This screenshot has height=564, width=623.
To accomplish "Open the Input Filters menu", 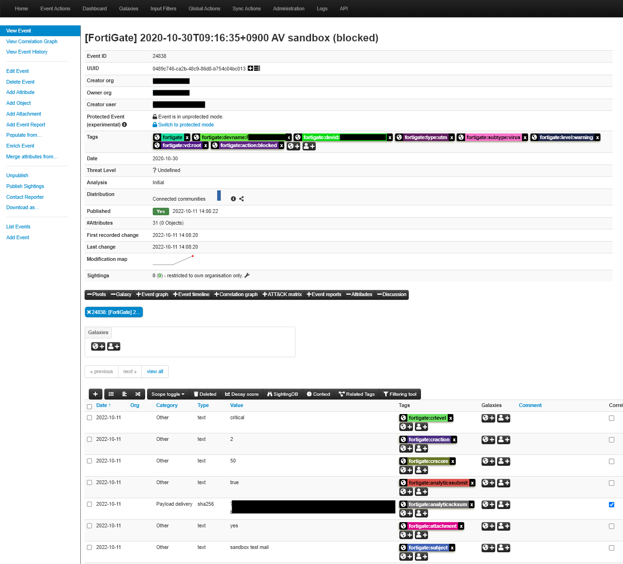I will tap(164, 8).
